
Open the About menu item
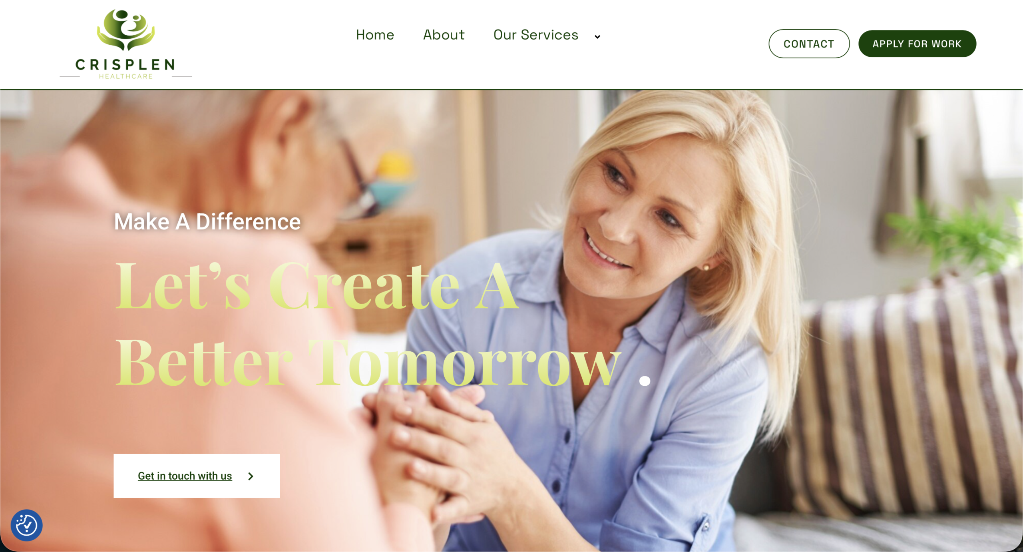pos(444,35)
